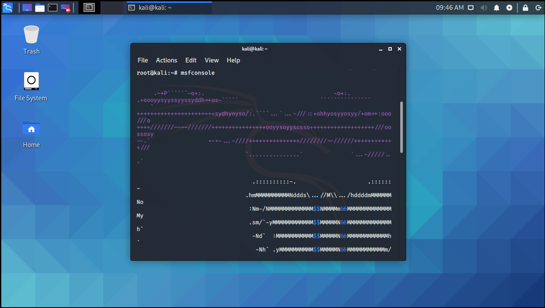
Task: Close the terminal window
Action: pyautogui.click(x=399, y=49)
